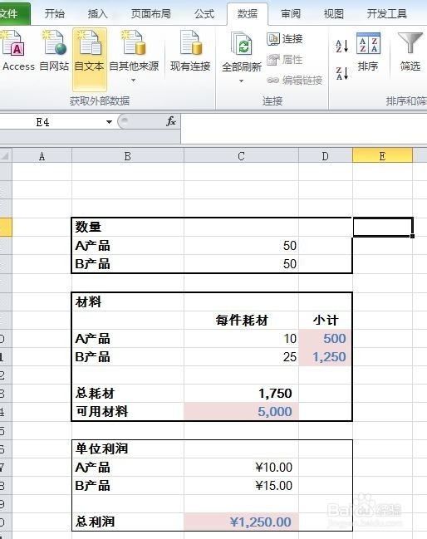
Task: Select column E header
Action: 382,156
